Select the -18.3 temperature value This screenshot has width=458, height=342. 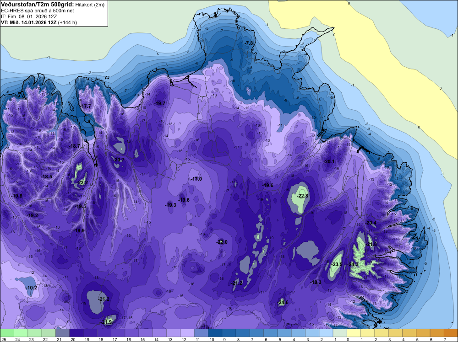316,282
